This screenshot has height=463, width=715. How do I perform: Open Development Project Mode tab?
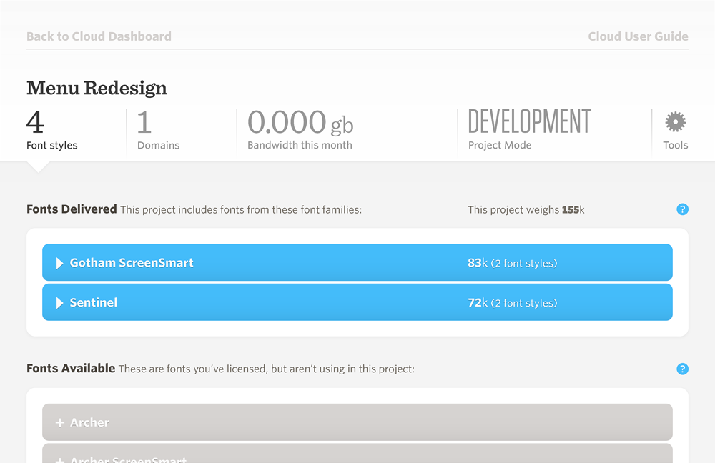click(529, 131)
